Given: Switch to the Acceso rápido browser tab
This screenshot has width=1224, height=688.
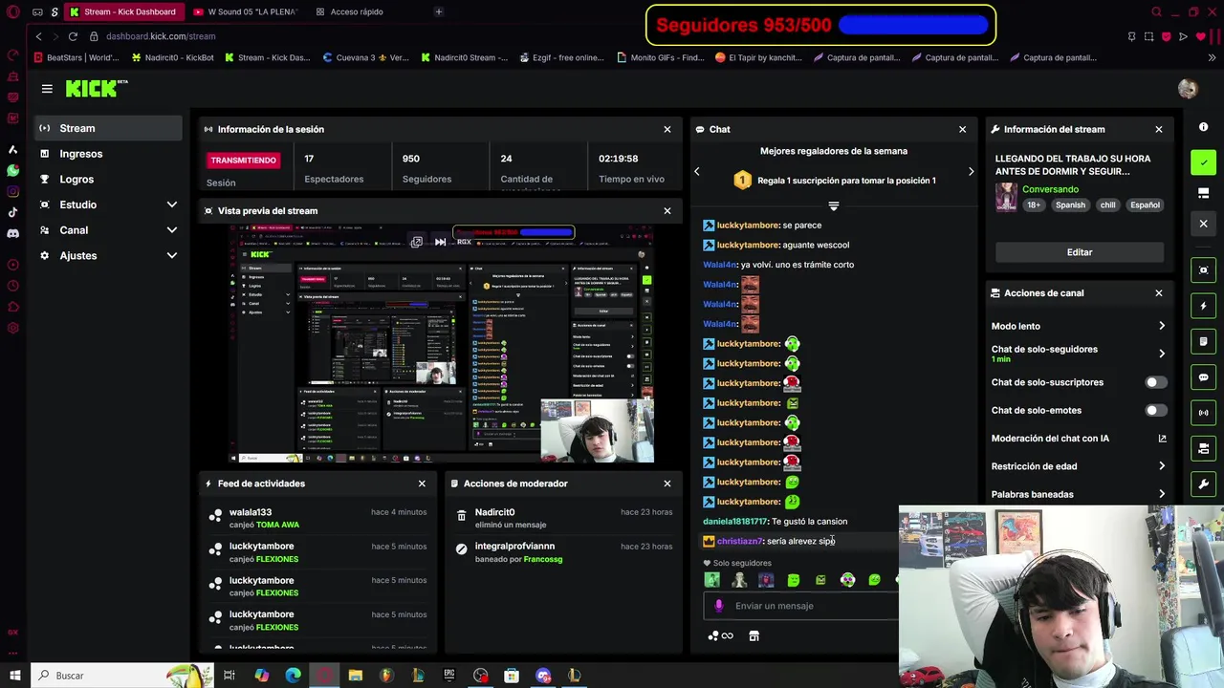Looking at the screenshot, I should tap(356, 11).
